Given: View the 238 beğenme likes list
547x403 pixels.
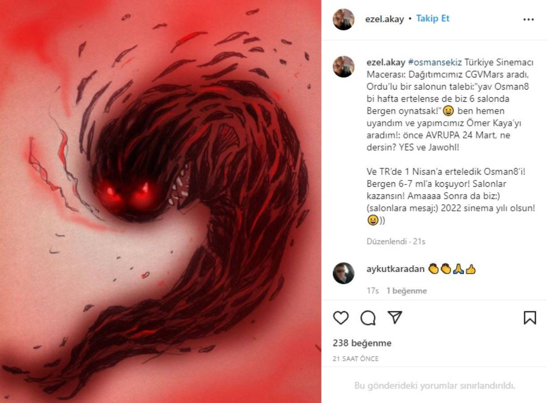Looking at the screenshot, I should pyautogui.click(x=362, y=343).
